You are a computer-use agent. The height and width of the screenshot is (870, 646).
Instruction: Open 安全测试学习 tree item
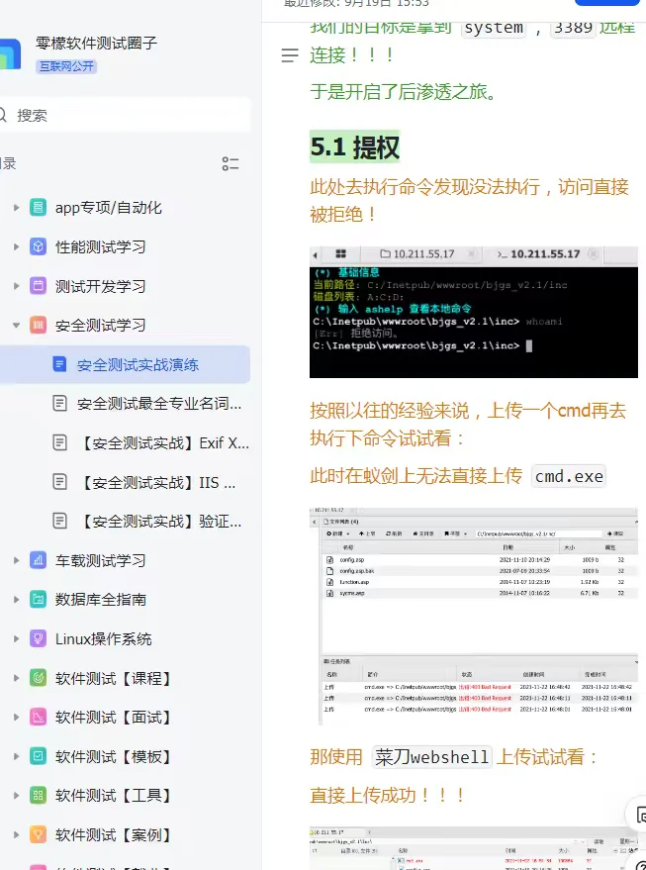(x=100, y=326)
